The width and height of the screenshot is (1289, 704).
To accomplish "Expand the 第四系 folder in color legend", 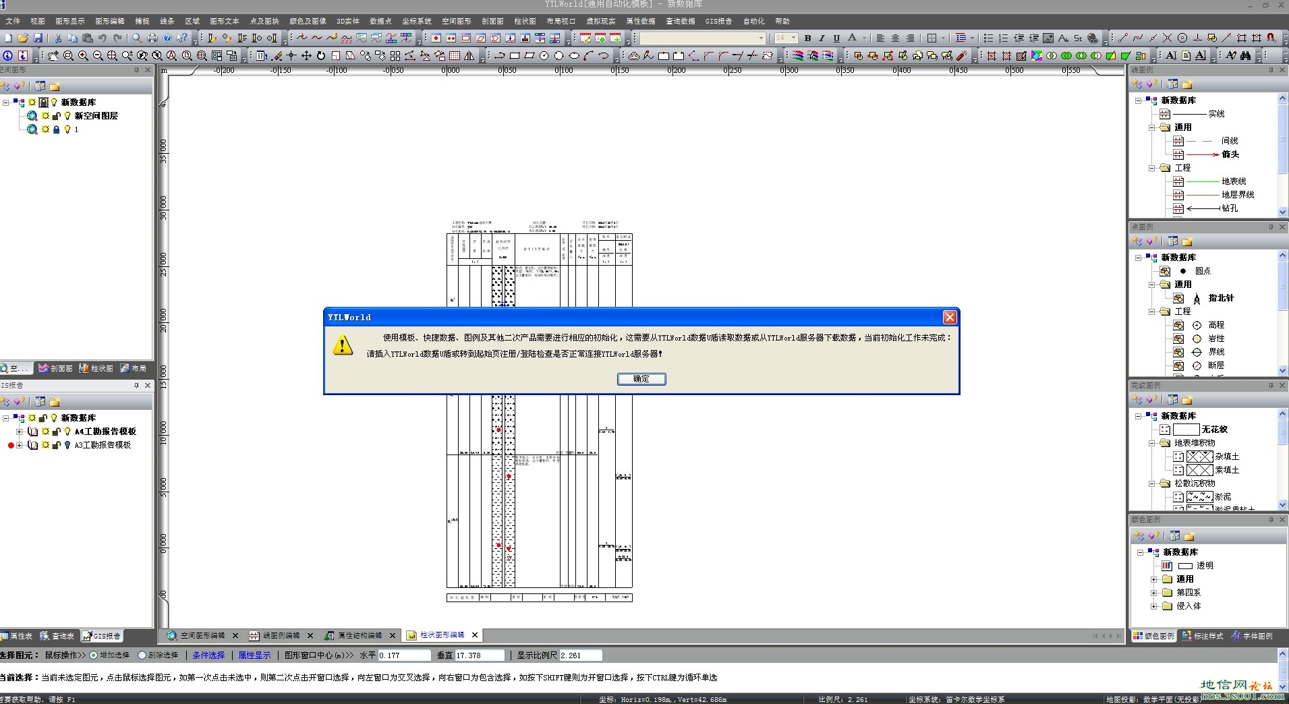I will (1153, 593).
